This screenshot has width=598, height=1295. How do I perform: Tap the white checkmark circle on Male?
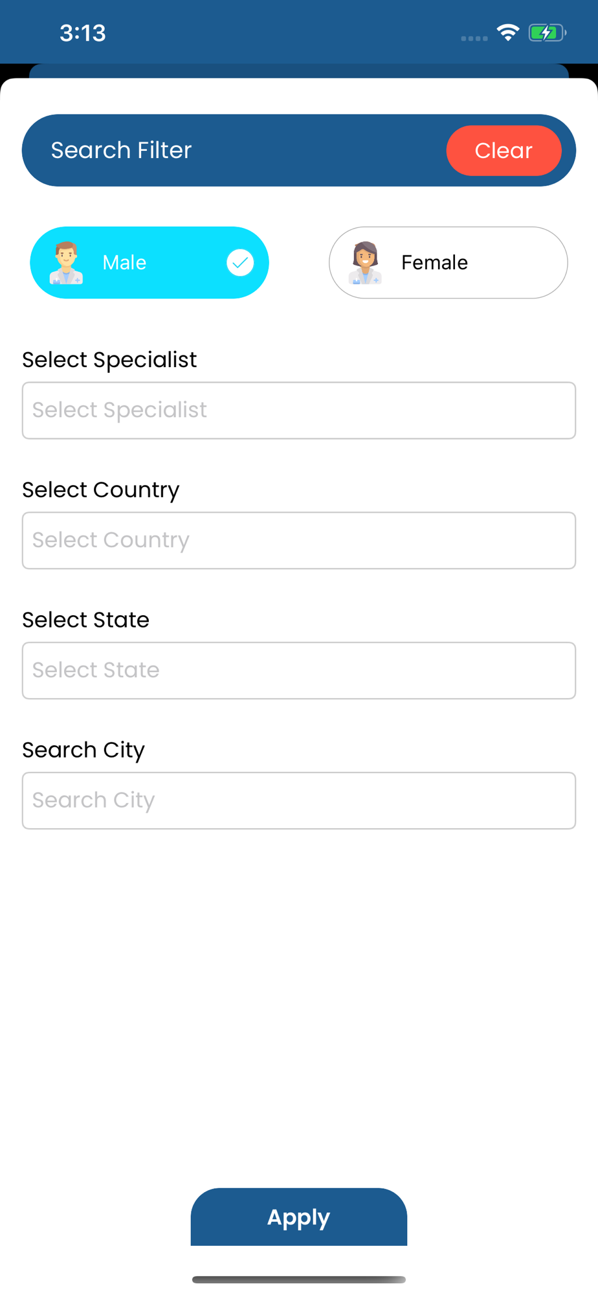pyautogui.click(x=240, y=263)
